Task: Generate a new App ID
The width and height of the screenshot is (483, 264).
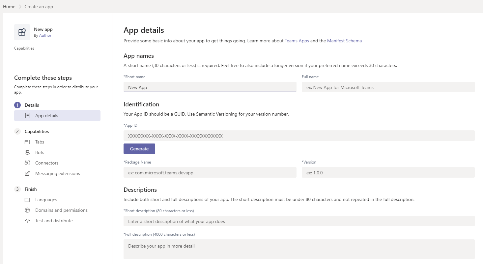Action: coord(139,149)
